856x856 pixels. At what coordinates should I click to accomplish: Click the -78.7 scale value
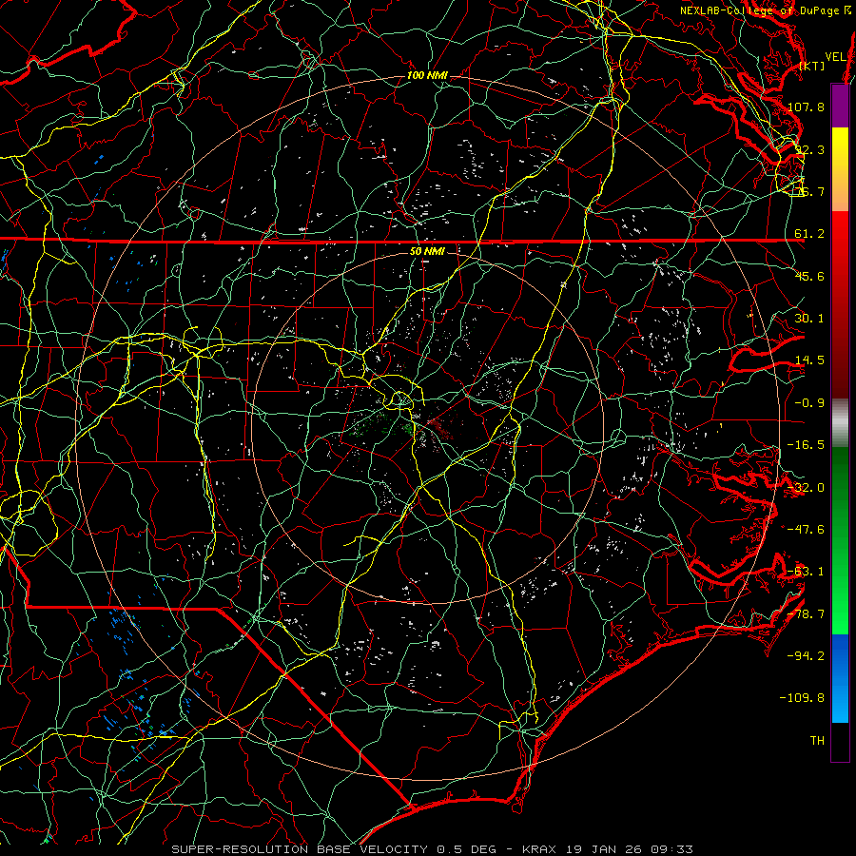807,614
